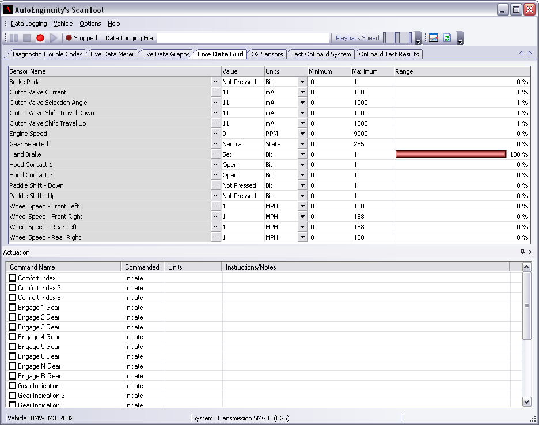Open the Options menu
This screenshot has height=425, width=539.
tap(90, 24)
